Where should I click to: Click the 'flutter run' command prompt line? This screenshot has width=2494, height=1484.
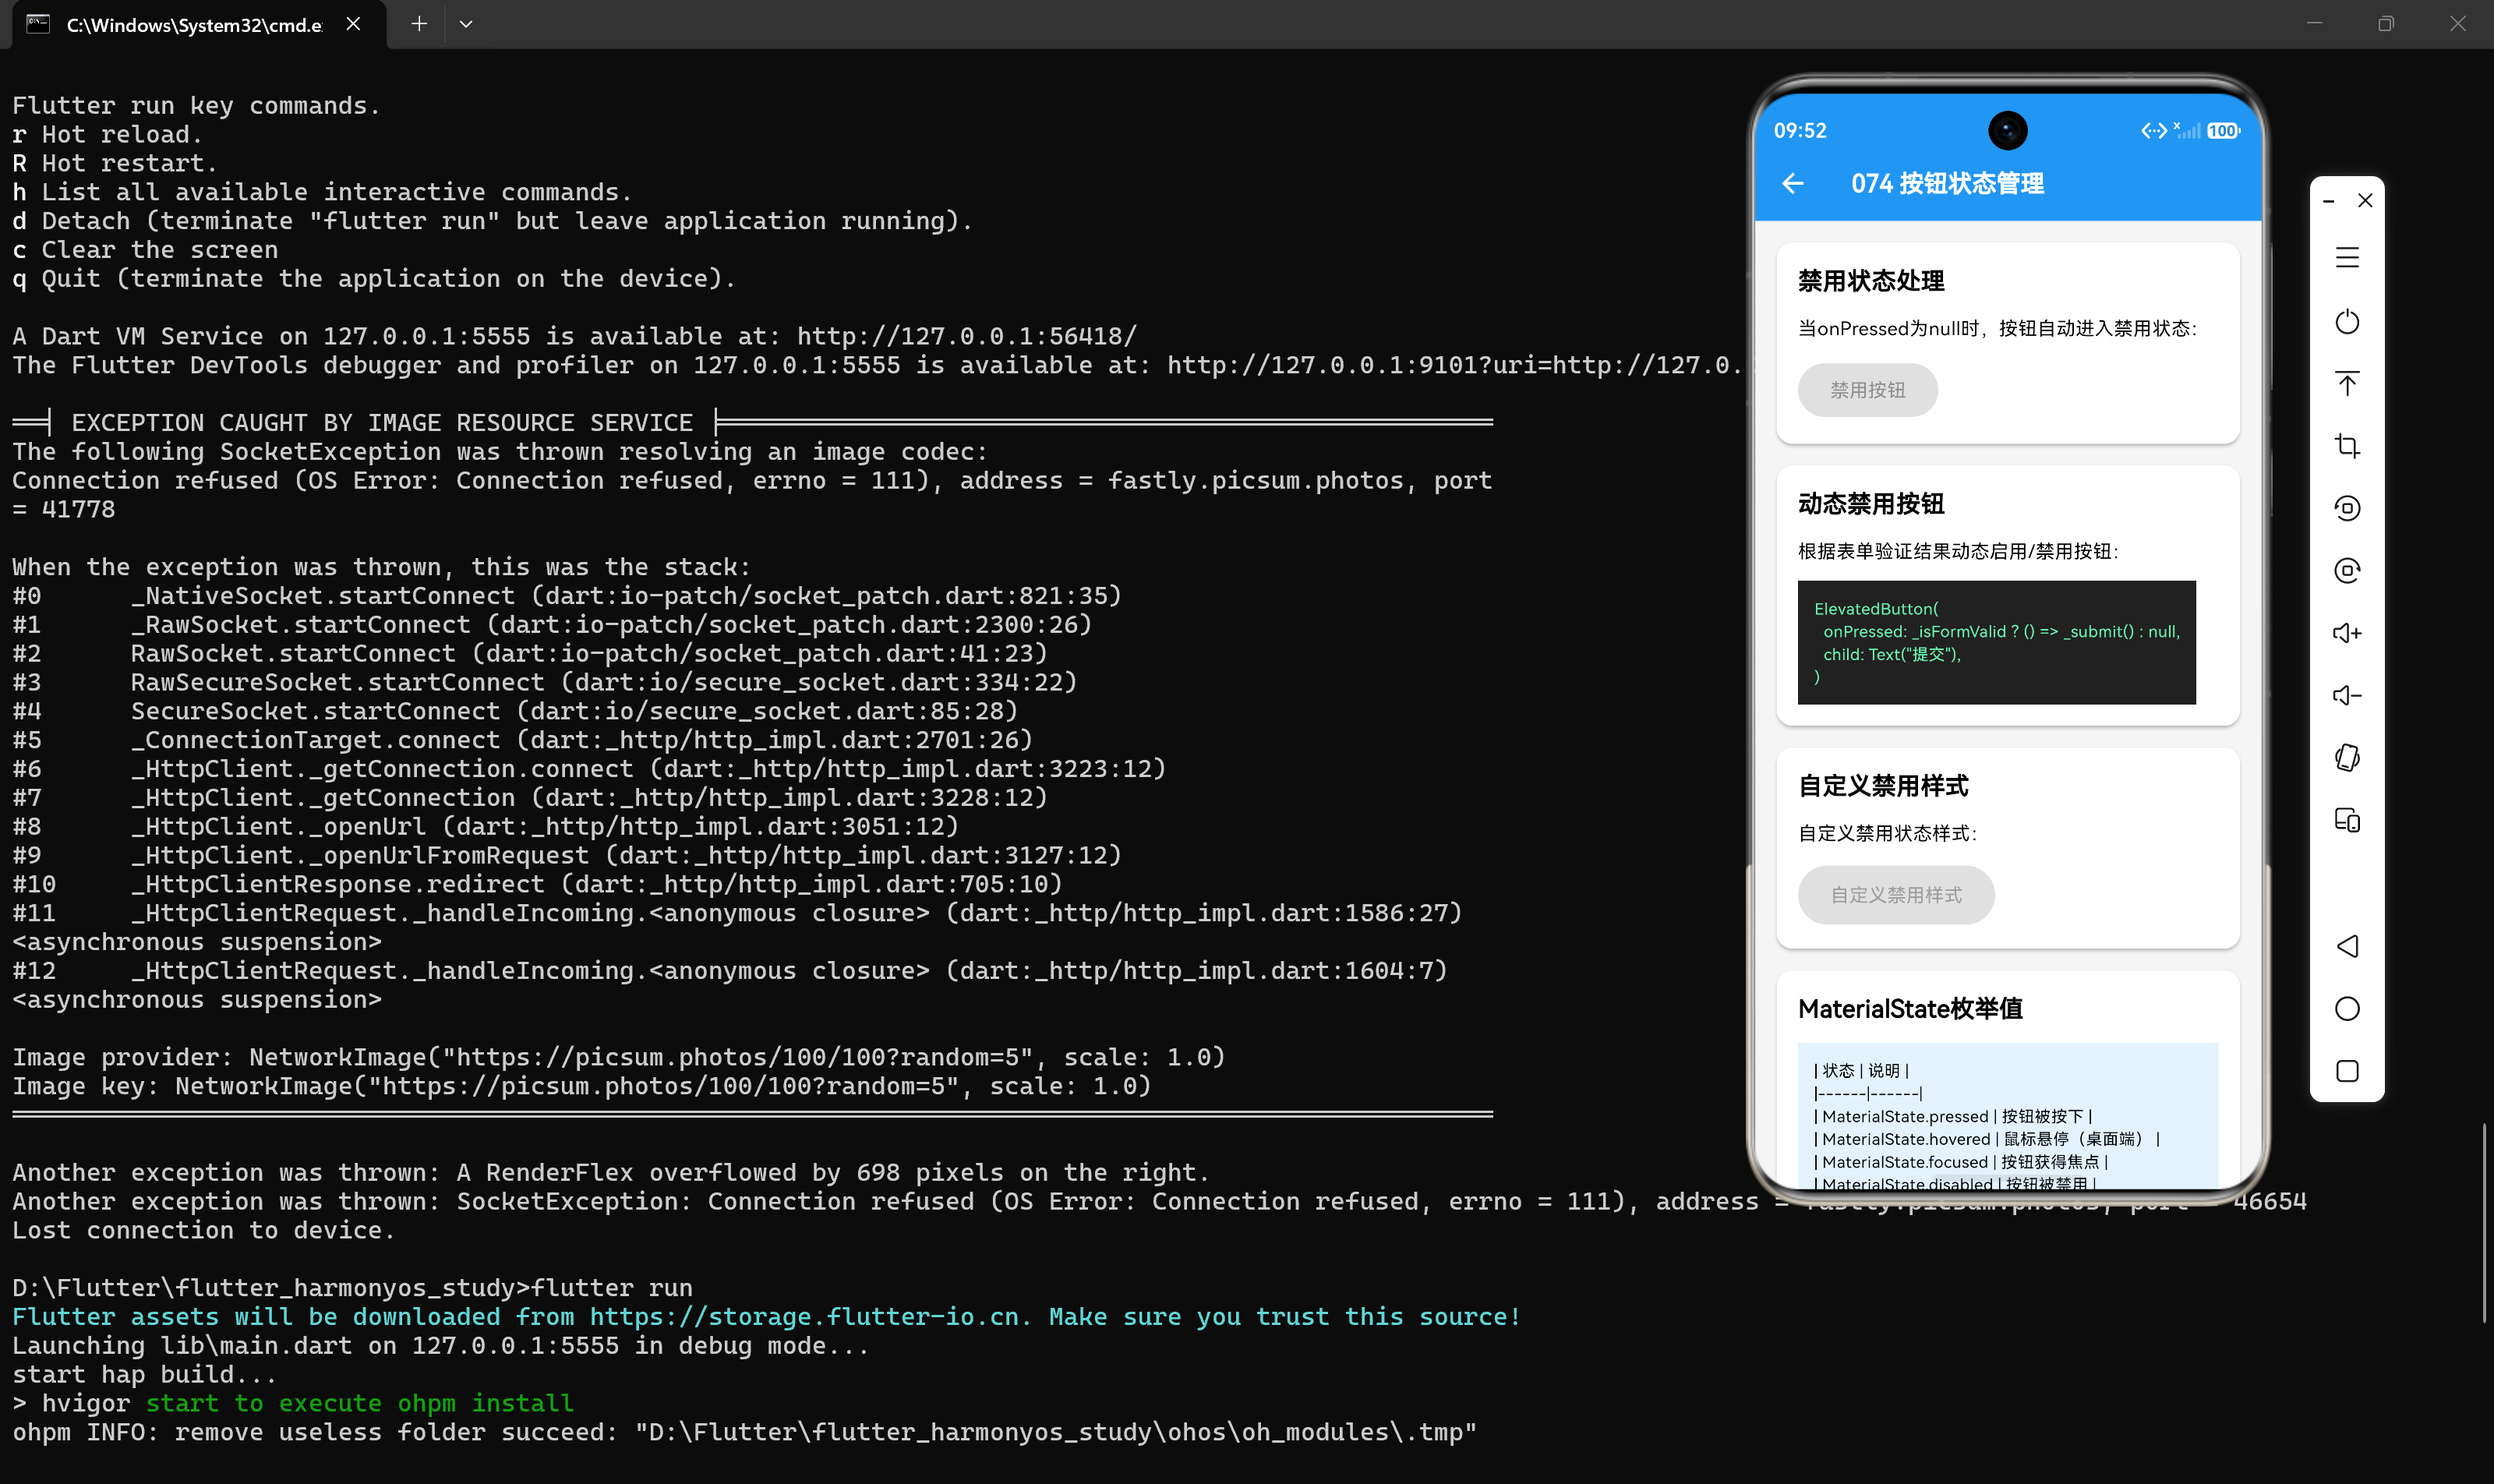(352, 1288)
